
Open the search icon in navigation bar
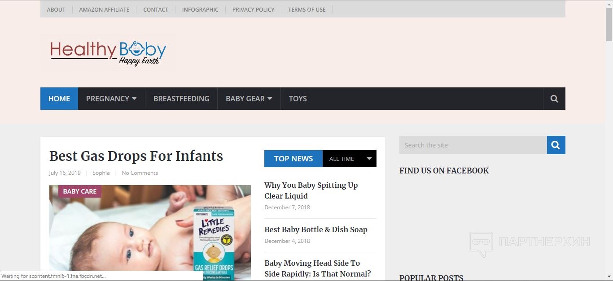[x=554, y=99]
